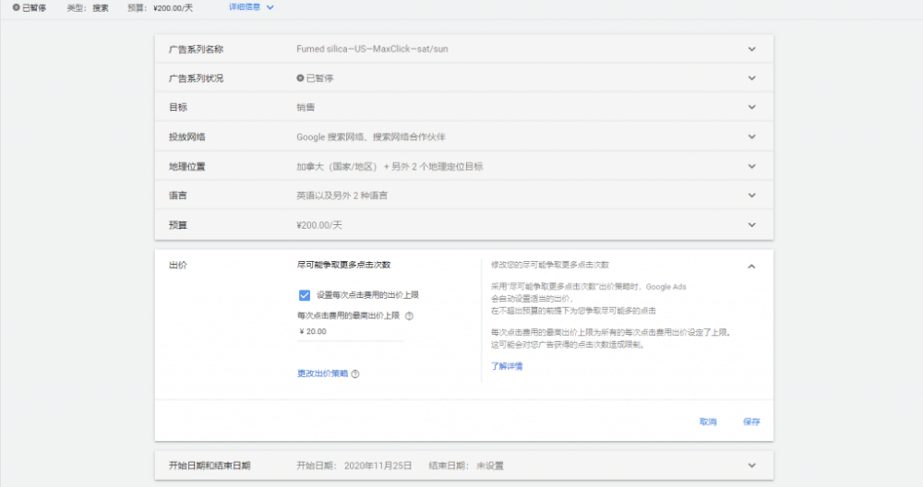Click the help icon beside 每次点击费用的最高出价上限

tap(409, 315)
